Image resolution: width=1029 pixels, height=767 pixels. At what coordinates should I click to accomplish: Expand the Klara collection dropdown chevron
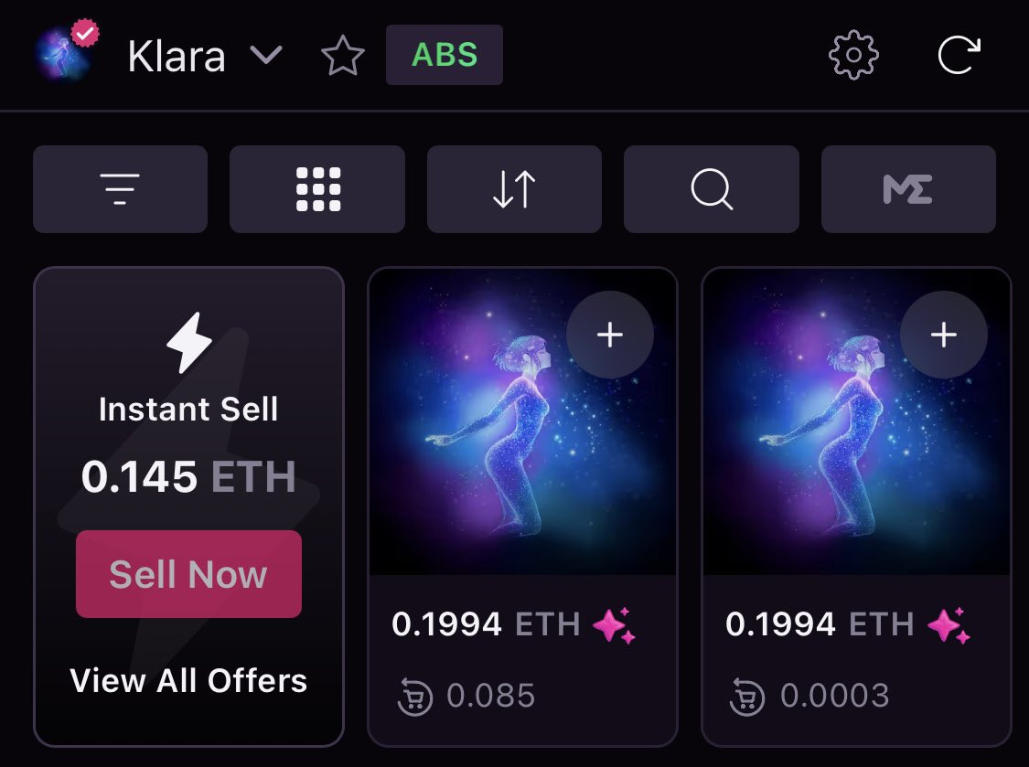coord(266,55)
